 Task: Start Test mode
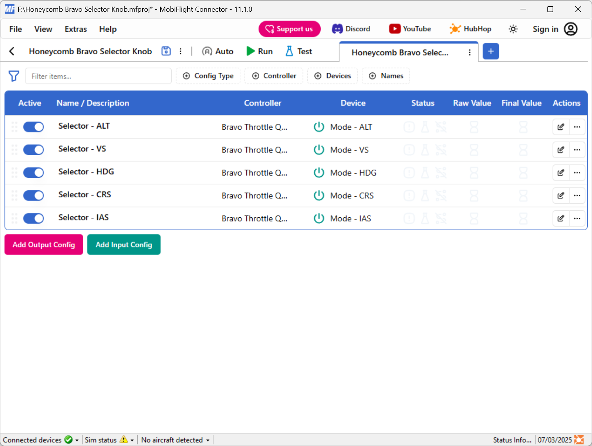[299, 51]
